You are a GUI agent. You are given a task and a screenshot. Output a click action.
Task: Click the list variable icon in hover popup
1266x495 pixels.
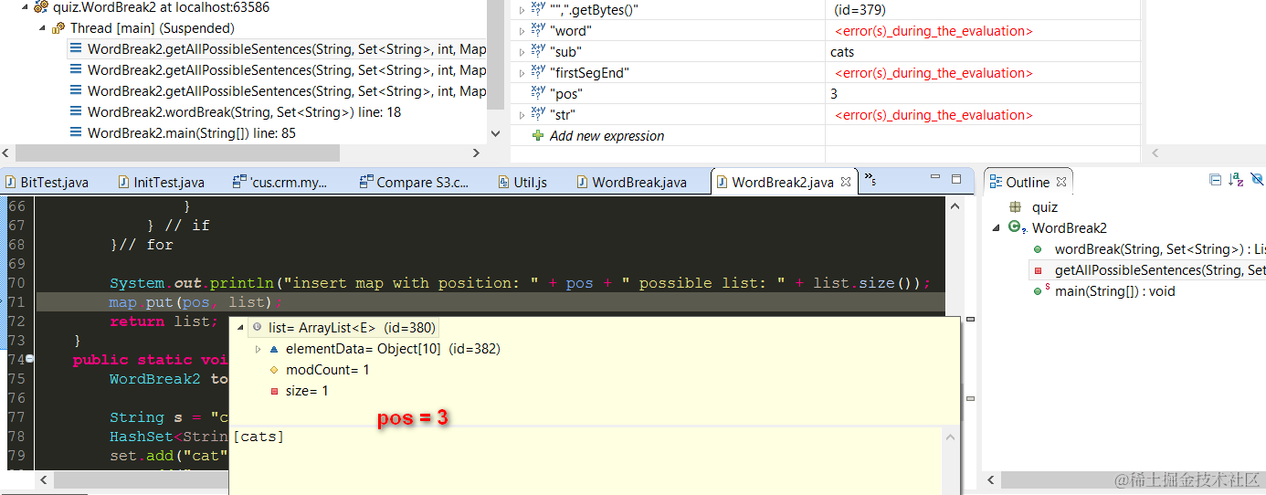[x=258, y=327]
